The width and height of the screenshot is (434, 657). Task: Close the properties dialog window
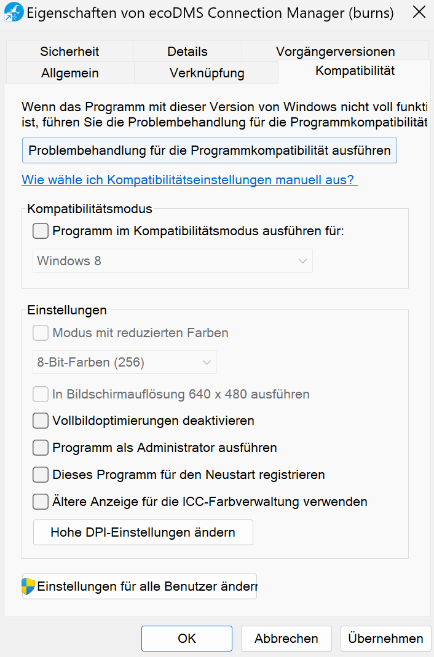[x=419, y=12]
